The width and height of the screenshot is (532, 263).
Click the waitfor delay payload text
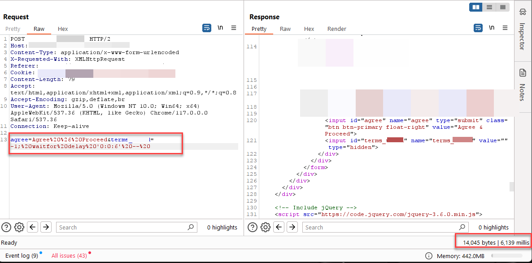pyautogui.click(x=80, y=147)
